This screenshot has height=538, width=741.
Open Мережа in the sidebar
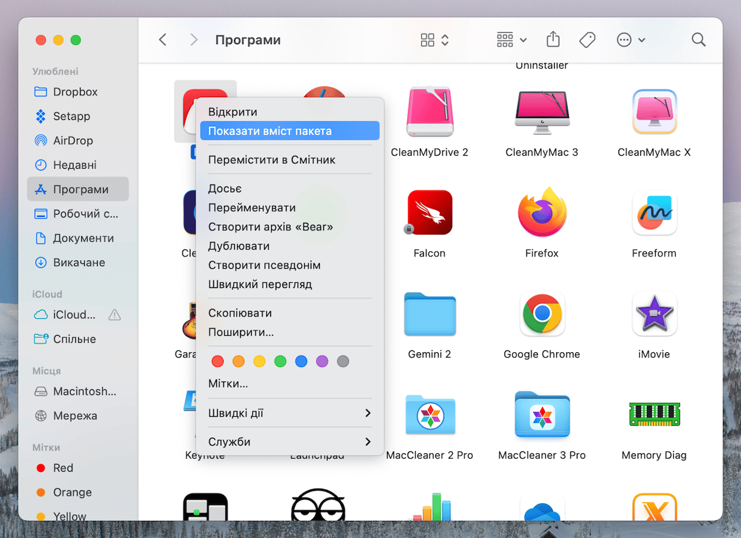pyautogui.click(x=78, y=416)
